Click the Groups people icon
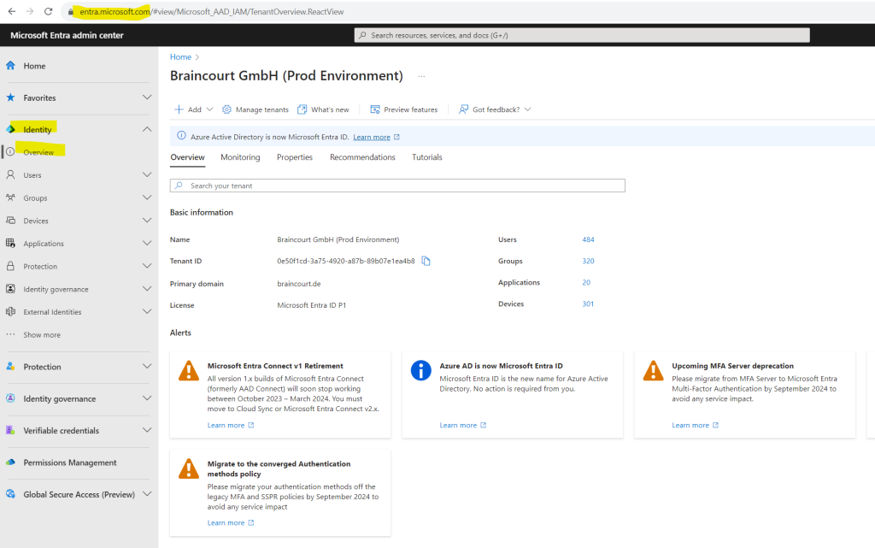The width and height of the screenshot is (875, 548). (x=10, y=197)
